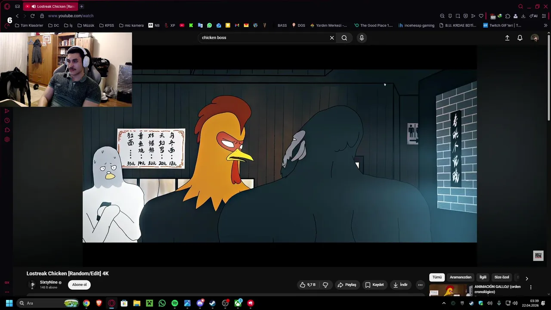Image resolution: width=551 pixels, height=310 pixels.
Task: Open the WhatsApp bookmark in bookmarks bar
Action: coord(209,25)
